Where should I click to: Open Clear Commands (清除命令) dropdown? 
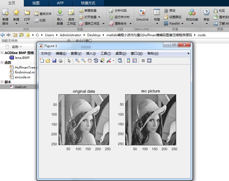pos(131,24)
